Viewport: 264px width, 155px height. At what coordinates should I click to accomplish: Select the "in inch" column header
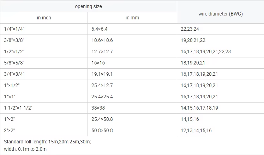point(44,18)
